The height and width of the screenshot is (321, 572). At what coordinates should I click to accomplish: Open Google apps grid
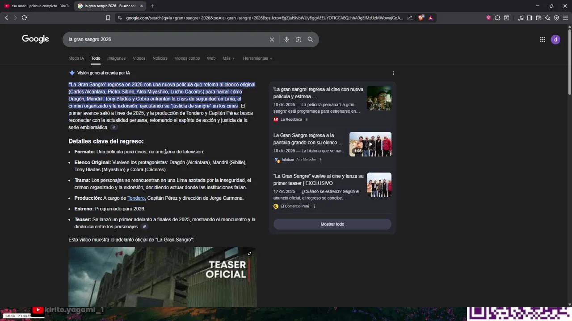point(542,39)
